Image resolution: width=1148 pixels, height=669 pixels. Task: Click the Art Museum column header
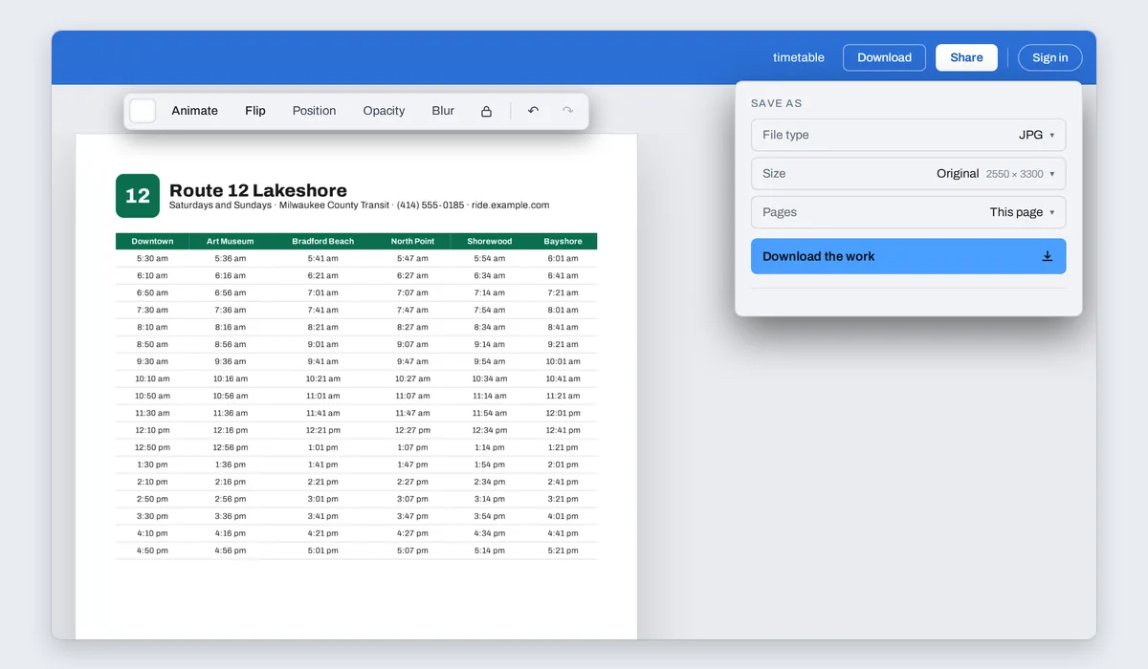click(231, 242)
